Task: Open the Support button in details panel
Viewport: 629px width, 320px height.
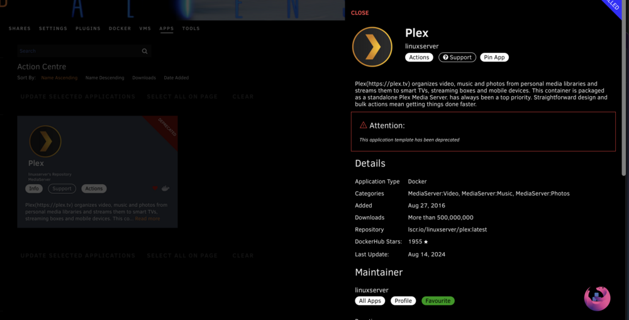Action: [457, 57]
